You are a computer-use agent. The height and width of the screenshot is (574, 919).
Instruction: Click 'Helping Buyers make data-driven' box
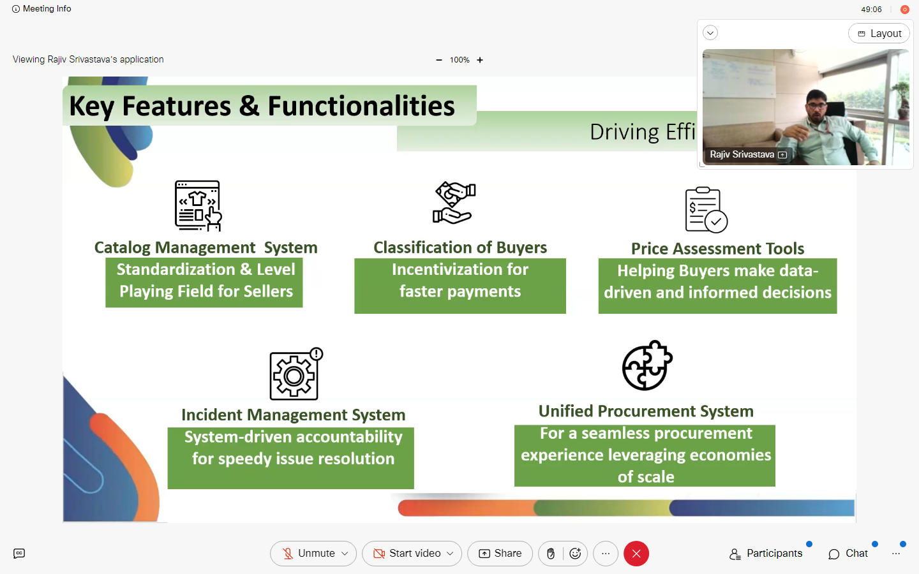pos(717,286)
